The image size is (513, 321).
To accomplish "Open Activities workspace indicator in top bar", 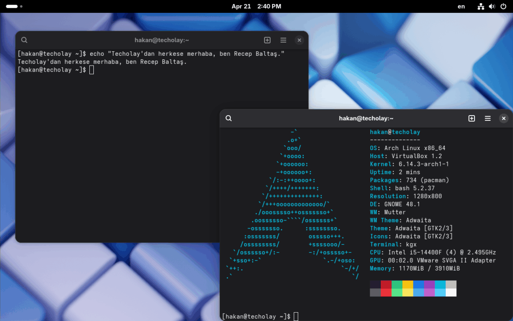I will pyautogui.click(x=14, y=6).
